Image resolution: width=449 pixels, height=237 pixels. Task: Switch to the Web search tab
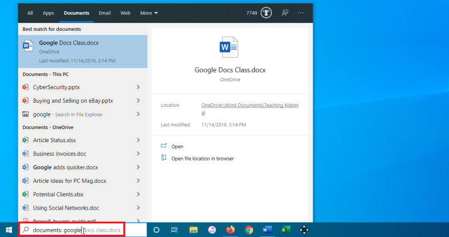(126, 13)
